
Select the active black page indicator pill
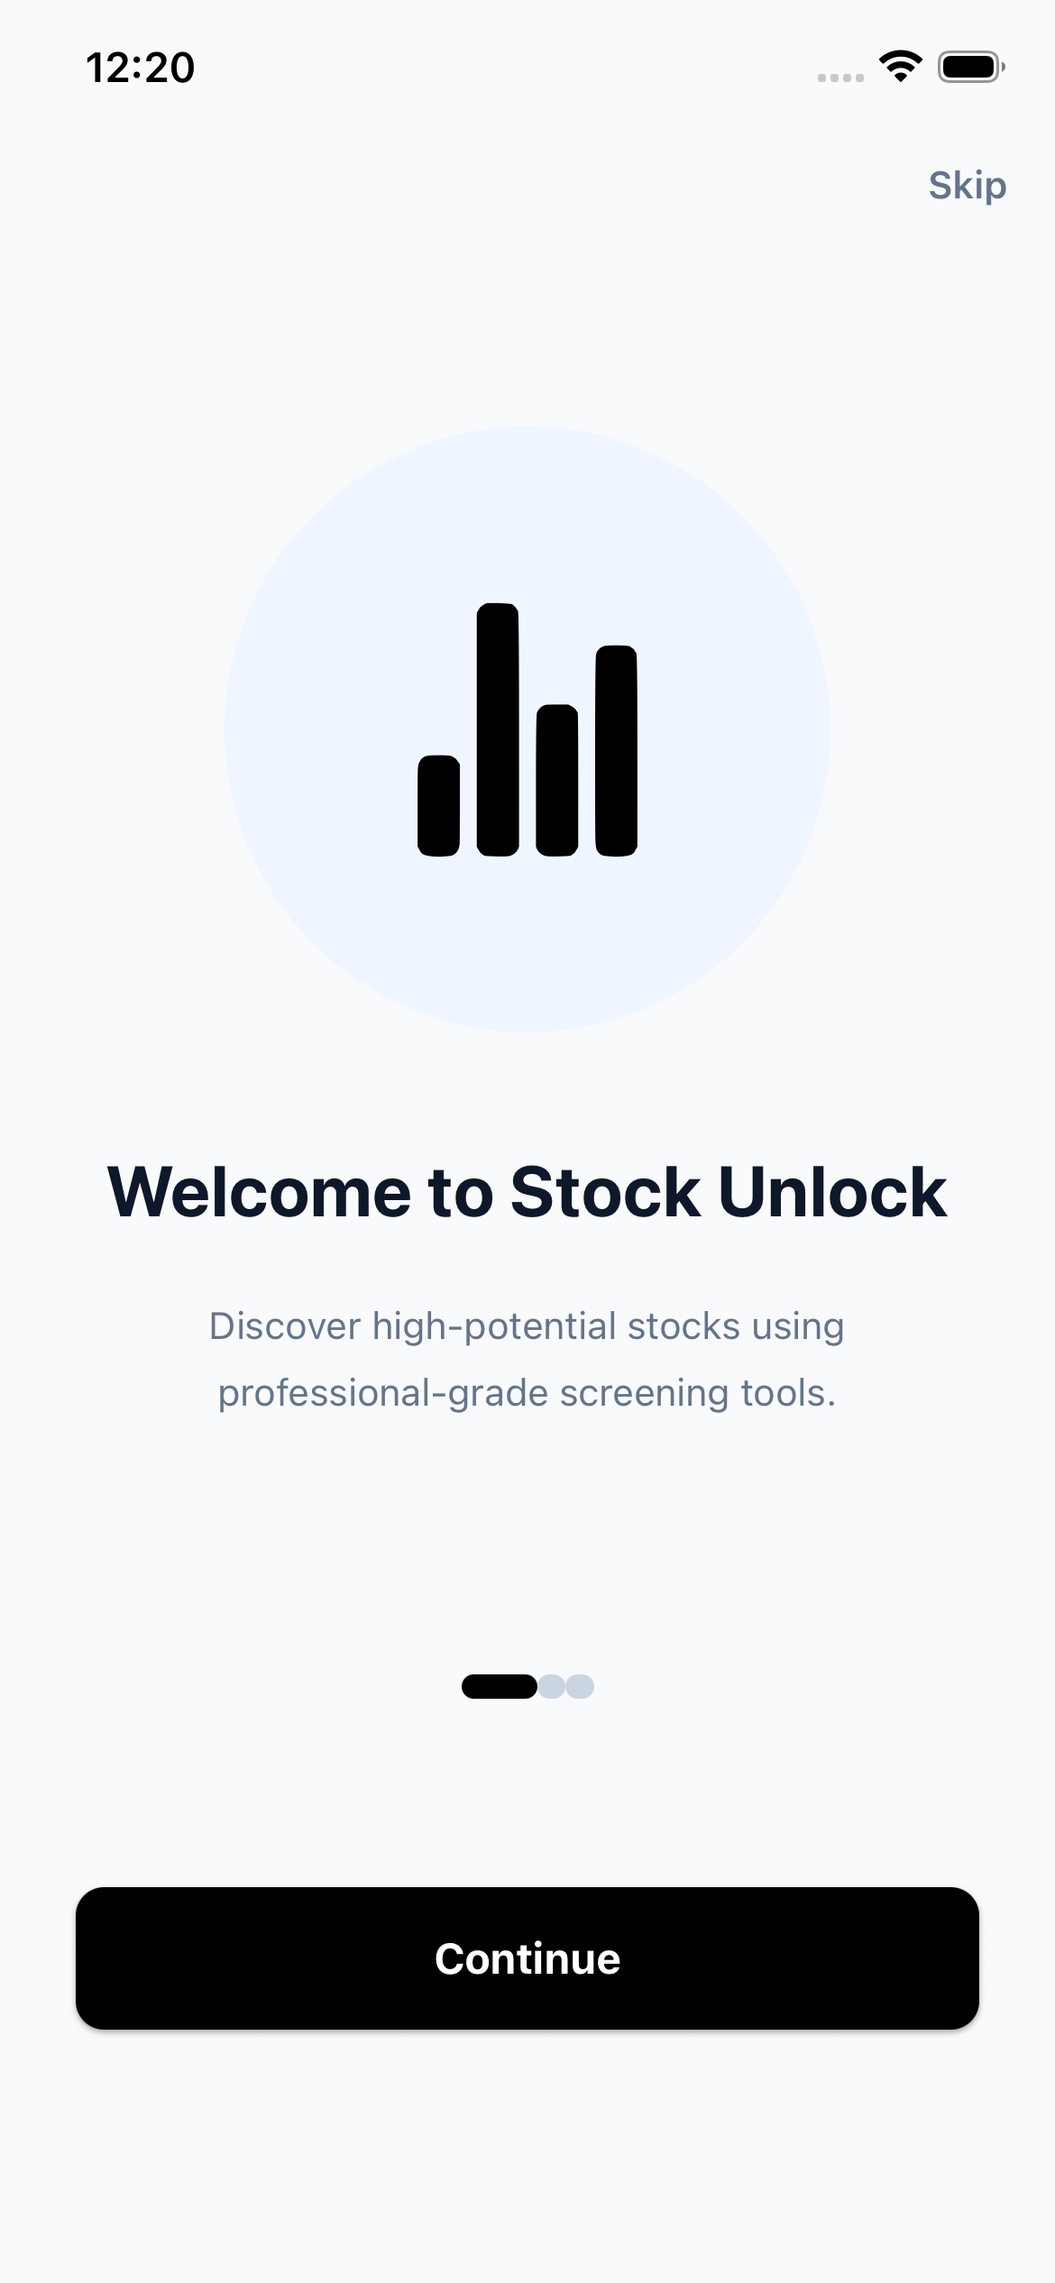pos(499,1686)
